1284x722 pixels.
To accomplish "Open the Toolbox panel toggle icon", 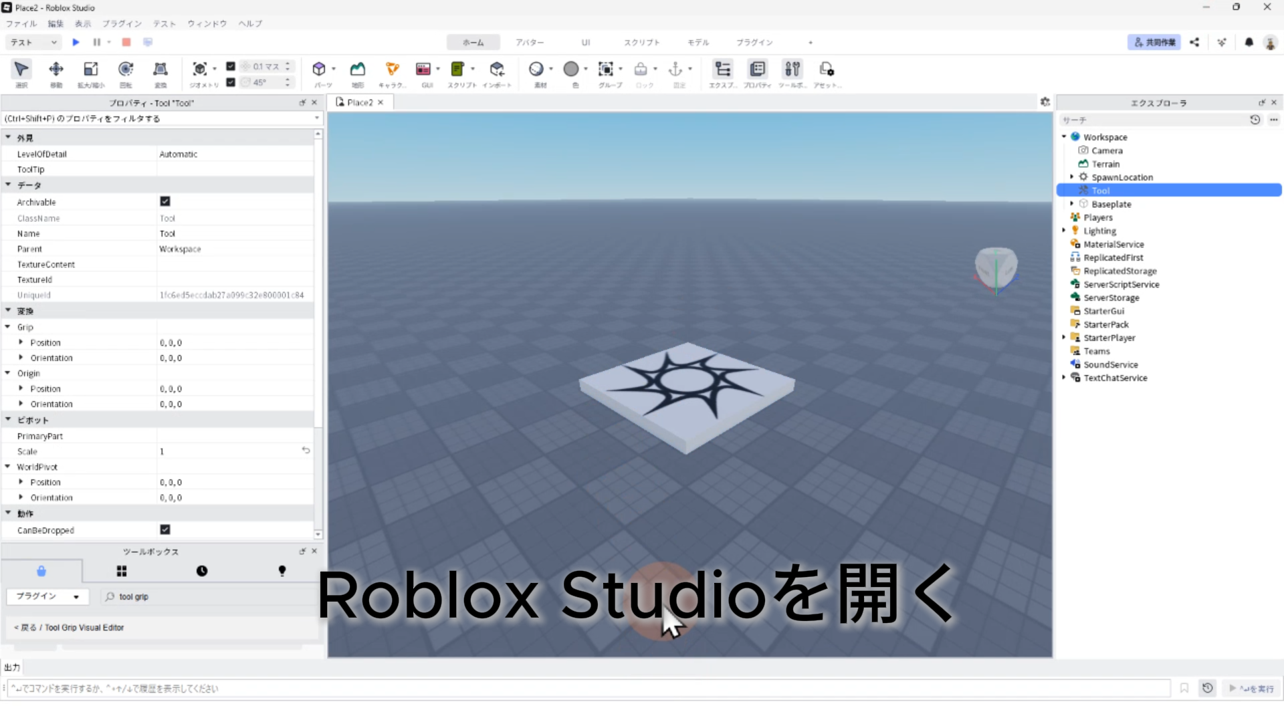I will pos(792,70).
